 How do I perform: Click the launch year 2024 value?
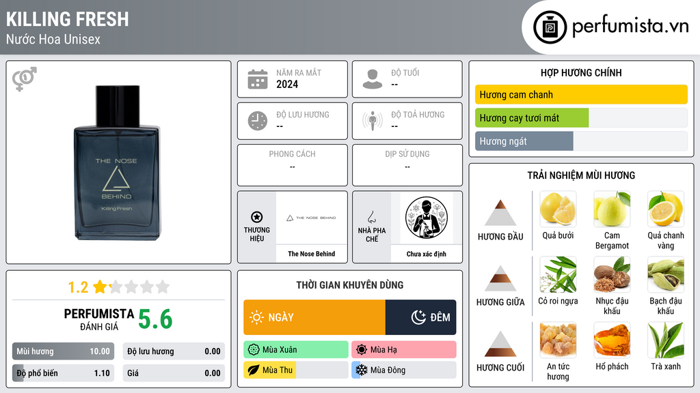coord(287,84)
